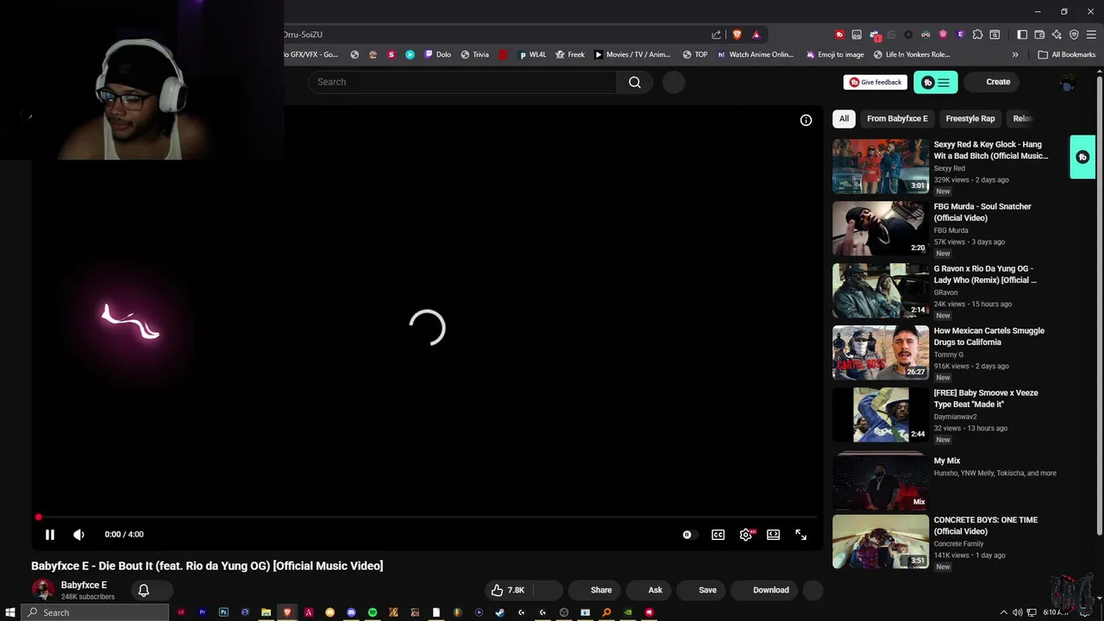This screenshot has height=621, width=1104.
Task: Open the player settings gear
Action: tap(746, 535)
